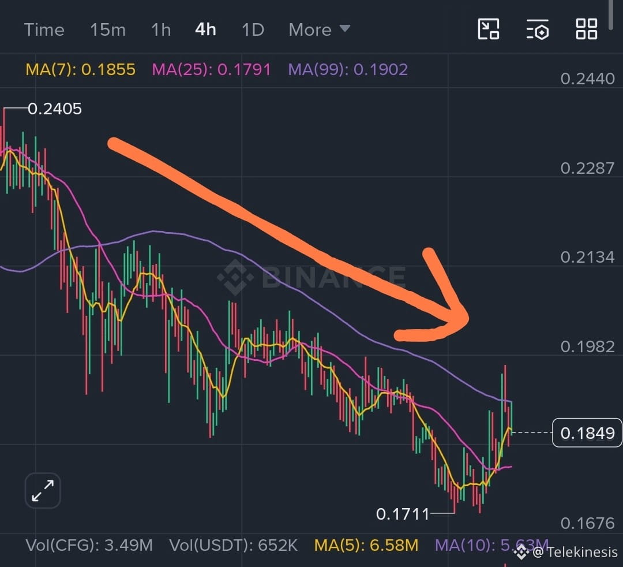Click the 0.1982 price axis label
This screenshot has width=623, height=567.
click(x=588, y=346)
